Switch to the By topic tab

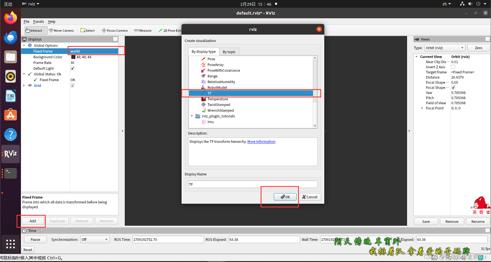coord(229,51)
